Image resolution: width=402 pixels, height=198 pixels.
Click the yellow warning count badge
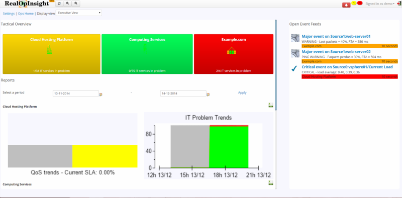[x=354, y=3]
